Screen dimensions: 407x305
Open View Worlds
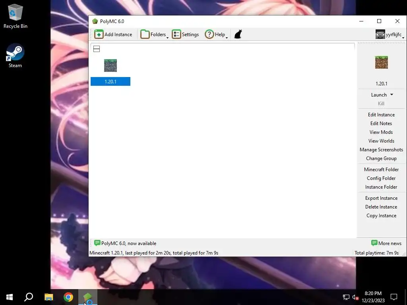381,141
